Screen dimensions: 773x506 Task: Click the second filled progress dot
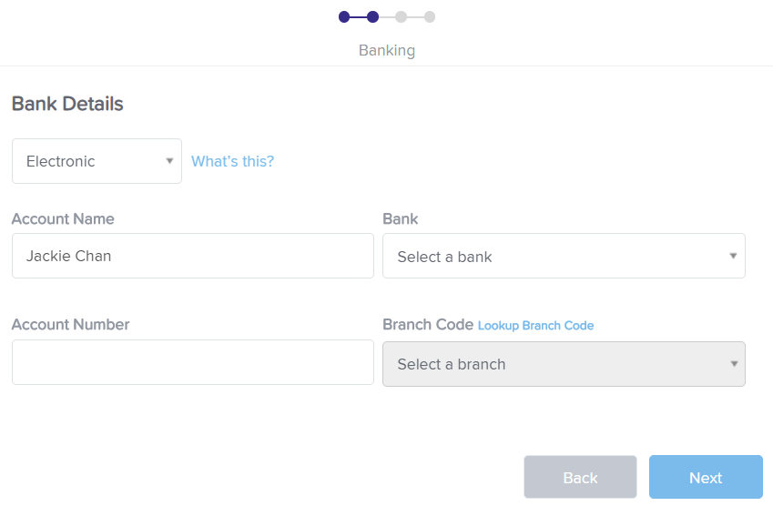[372, 17]
